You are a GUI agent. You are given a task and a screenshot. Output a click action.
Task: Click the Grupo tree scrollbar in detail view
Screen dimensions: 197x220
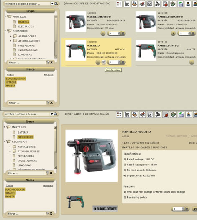[x=55, y=147]
